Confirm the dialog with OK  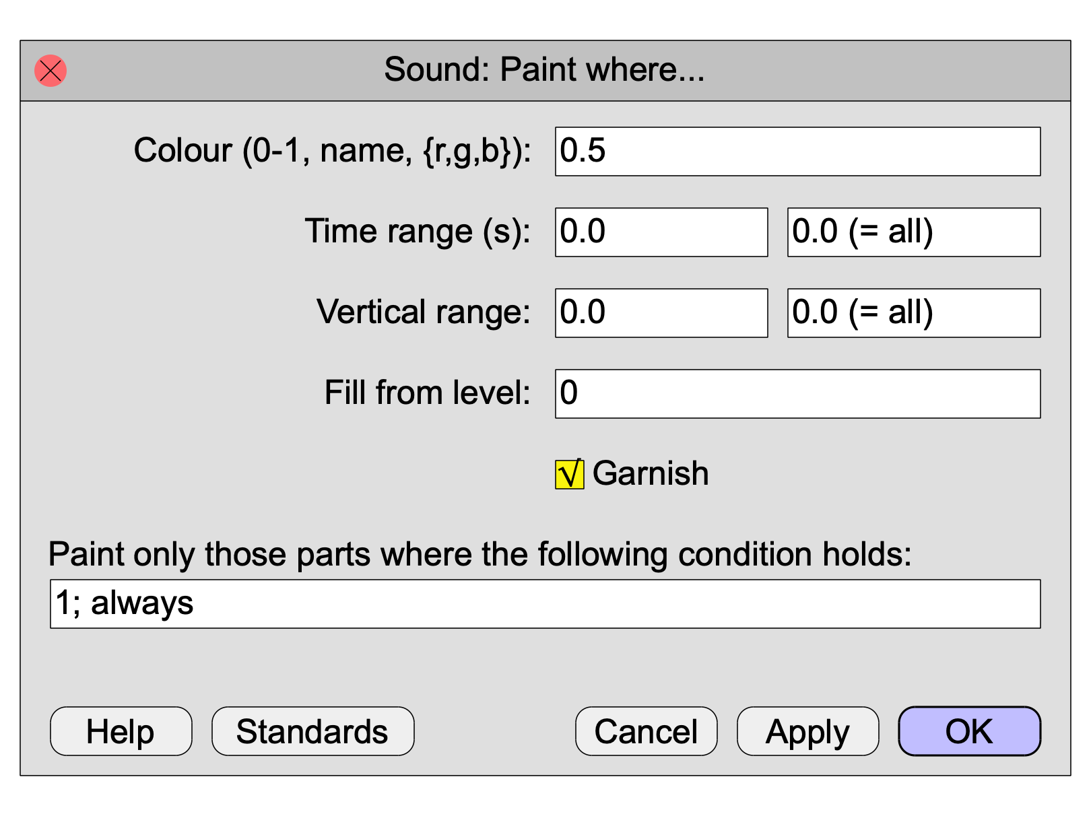(970, 731)
